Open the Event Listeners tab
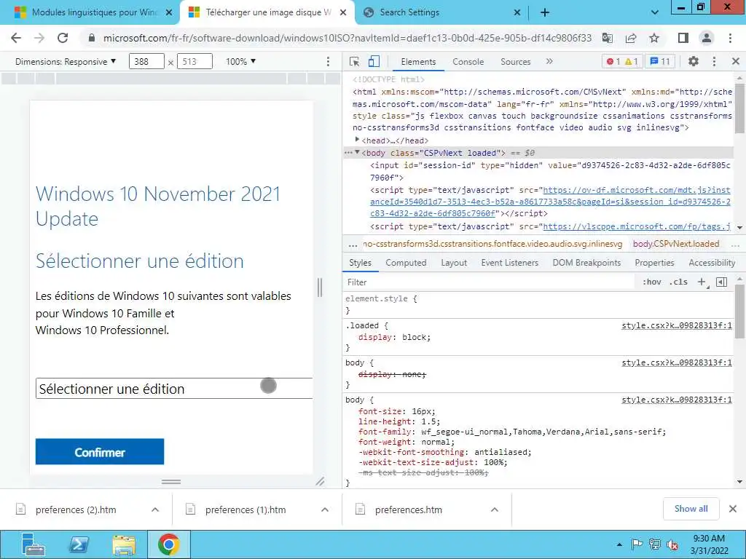 pos(509,262)
